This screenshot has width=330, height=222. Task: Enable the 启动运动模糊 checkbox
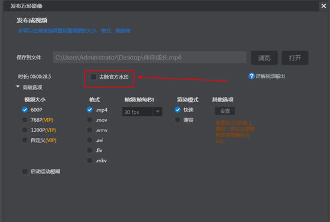25,171
